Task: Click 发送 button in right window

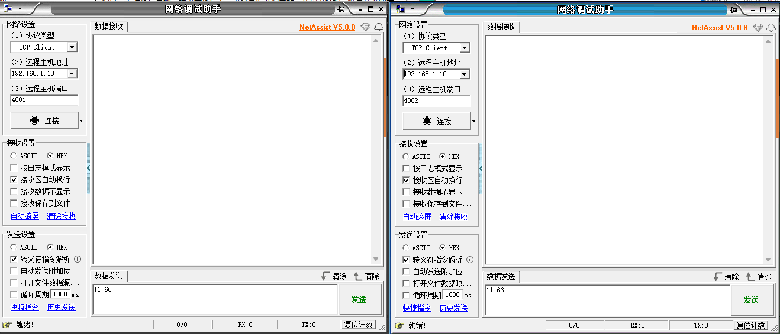Action: (x=752, y=300)
